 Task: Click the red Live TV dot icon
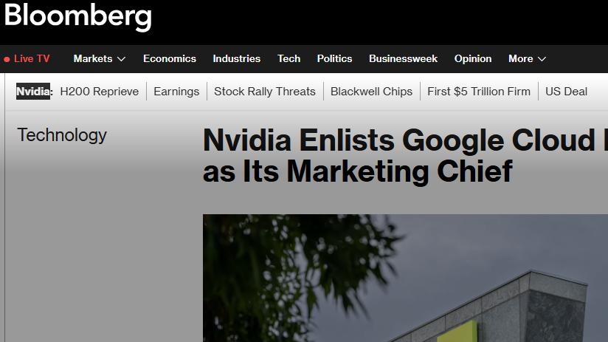coord(7,59)
